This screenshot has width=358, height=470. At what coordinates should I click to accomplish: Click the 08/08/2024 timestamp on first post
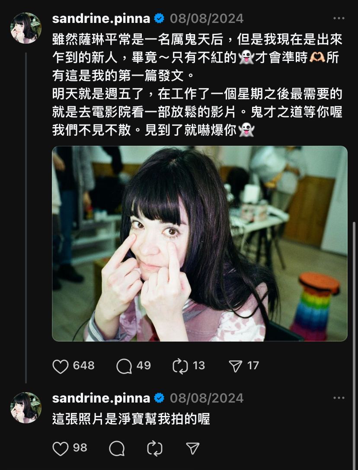[x=207, y=19]
